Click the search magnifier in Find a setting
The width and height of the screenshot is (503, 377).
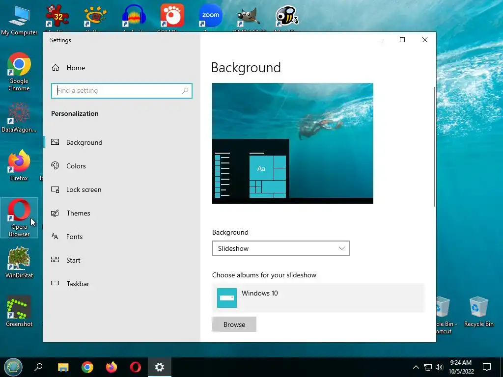coord(185,90)
